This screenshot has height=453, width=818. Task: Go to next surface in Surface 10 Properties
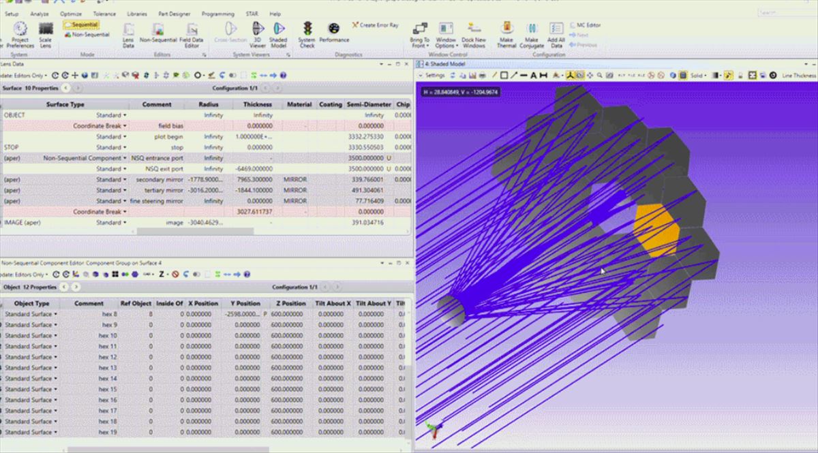pyautogui.click(x=78, y=88)
